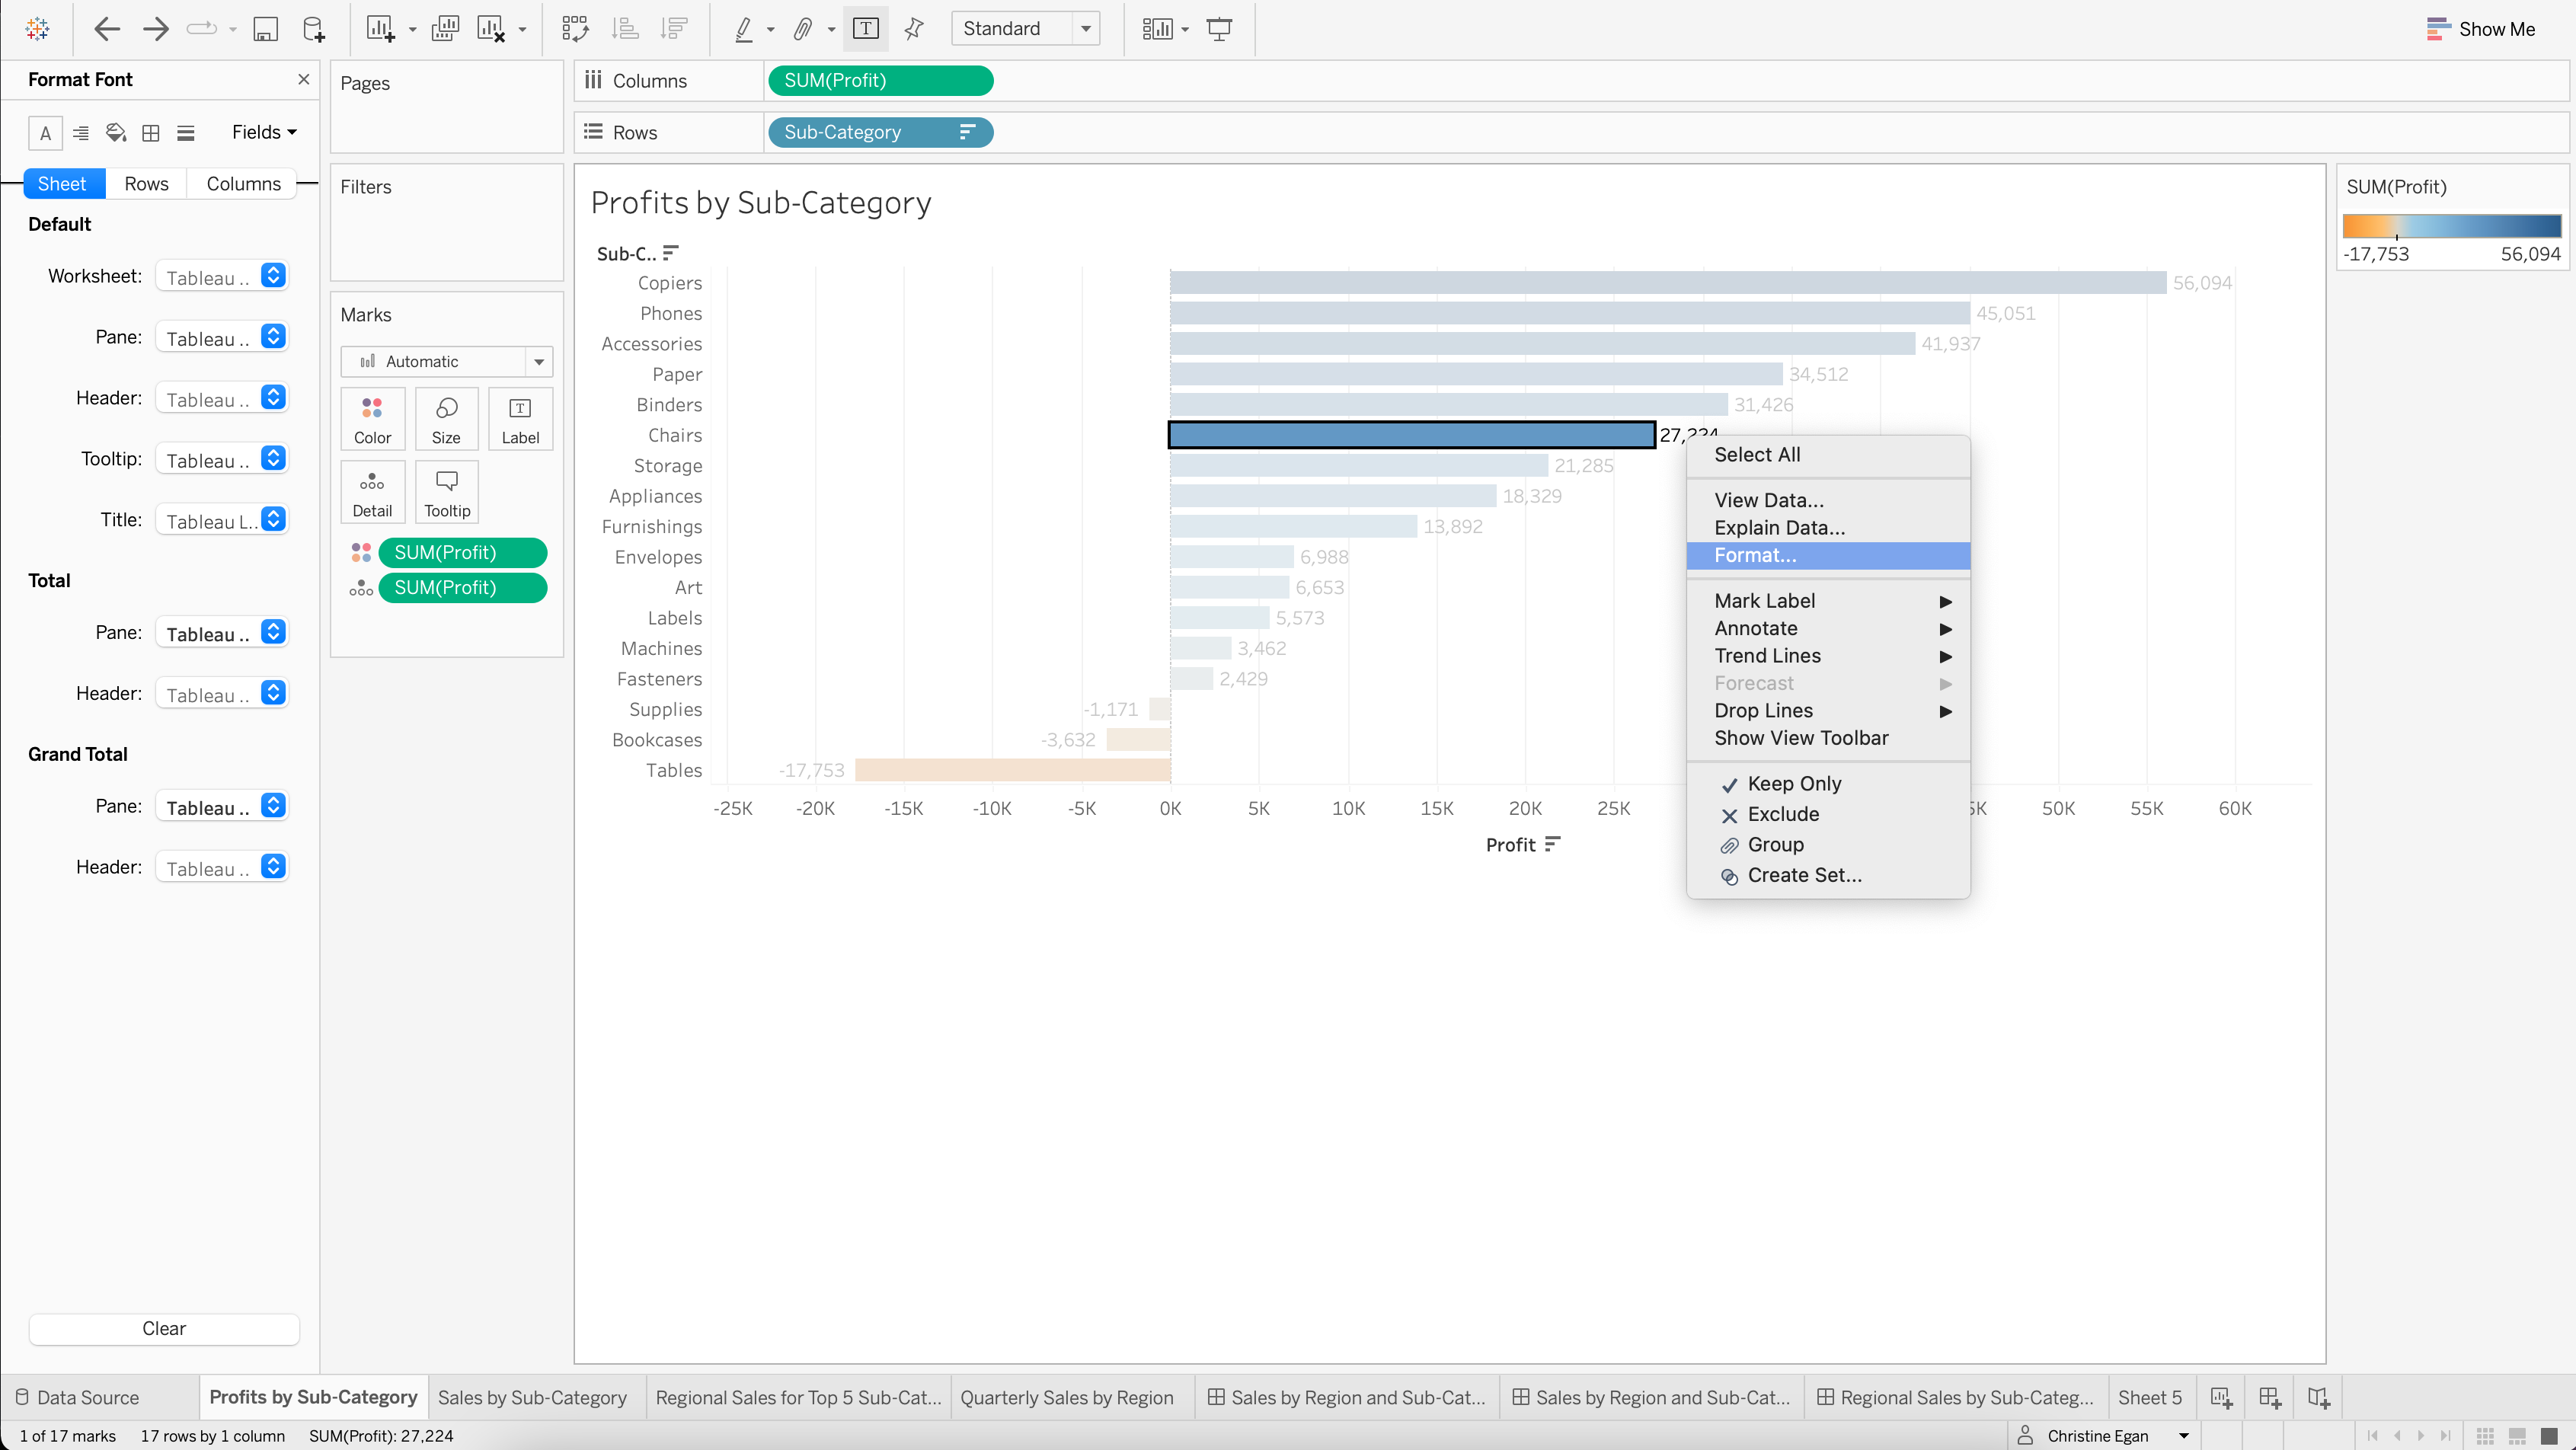Choose Format... in the context menu
Viewport: 2576px width, 1450px height.
pos(1755,555)
